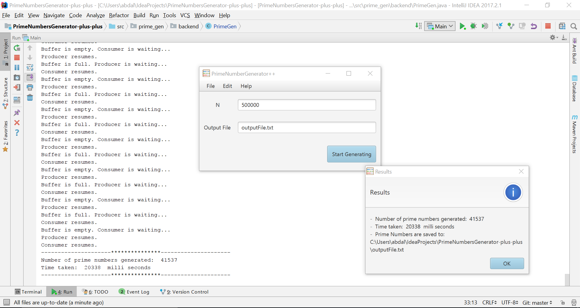Toggle scroll to end of console
580x308 pixels.
coord(30,77)
